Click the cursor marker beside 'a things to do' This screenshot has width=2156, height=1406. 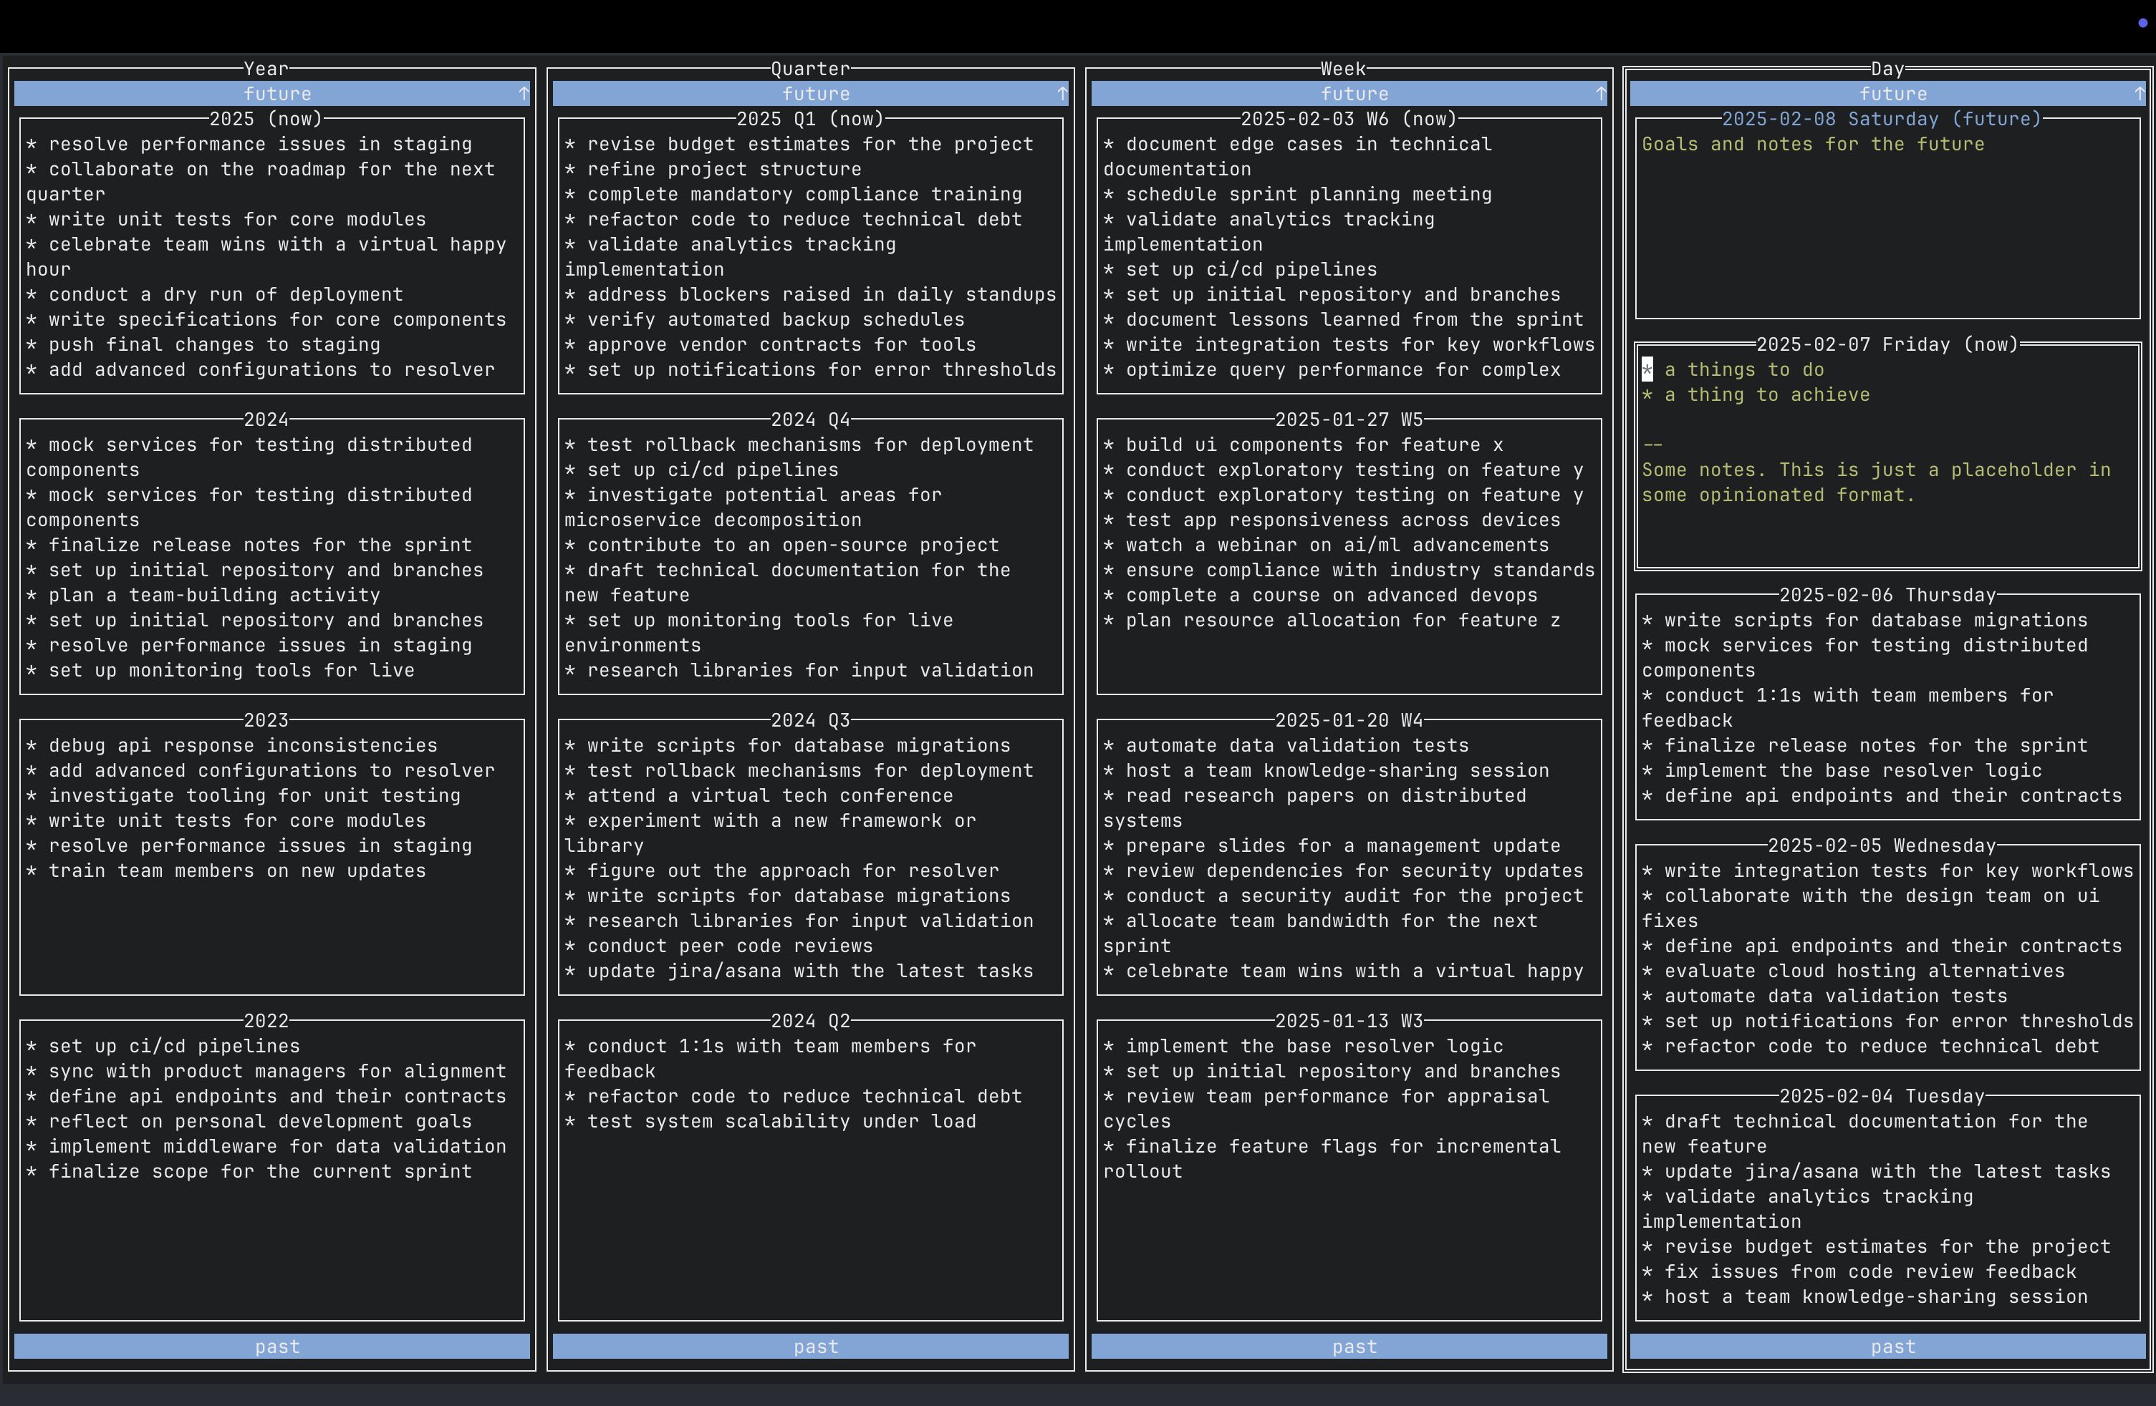click(x=1647, y=369)
